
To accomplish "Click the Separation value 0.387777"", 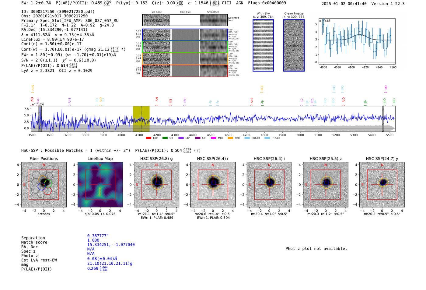I will 98,236.
